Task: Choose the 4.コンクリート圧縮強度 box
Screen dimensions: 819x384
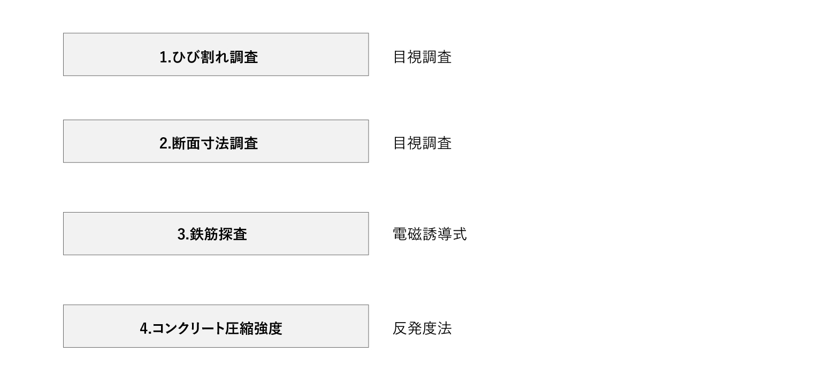Action: pyautogui.click(x=216, y=326)
